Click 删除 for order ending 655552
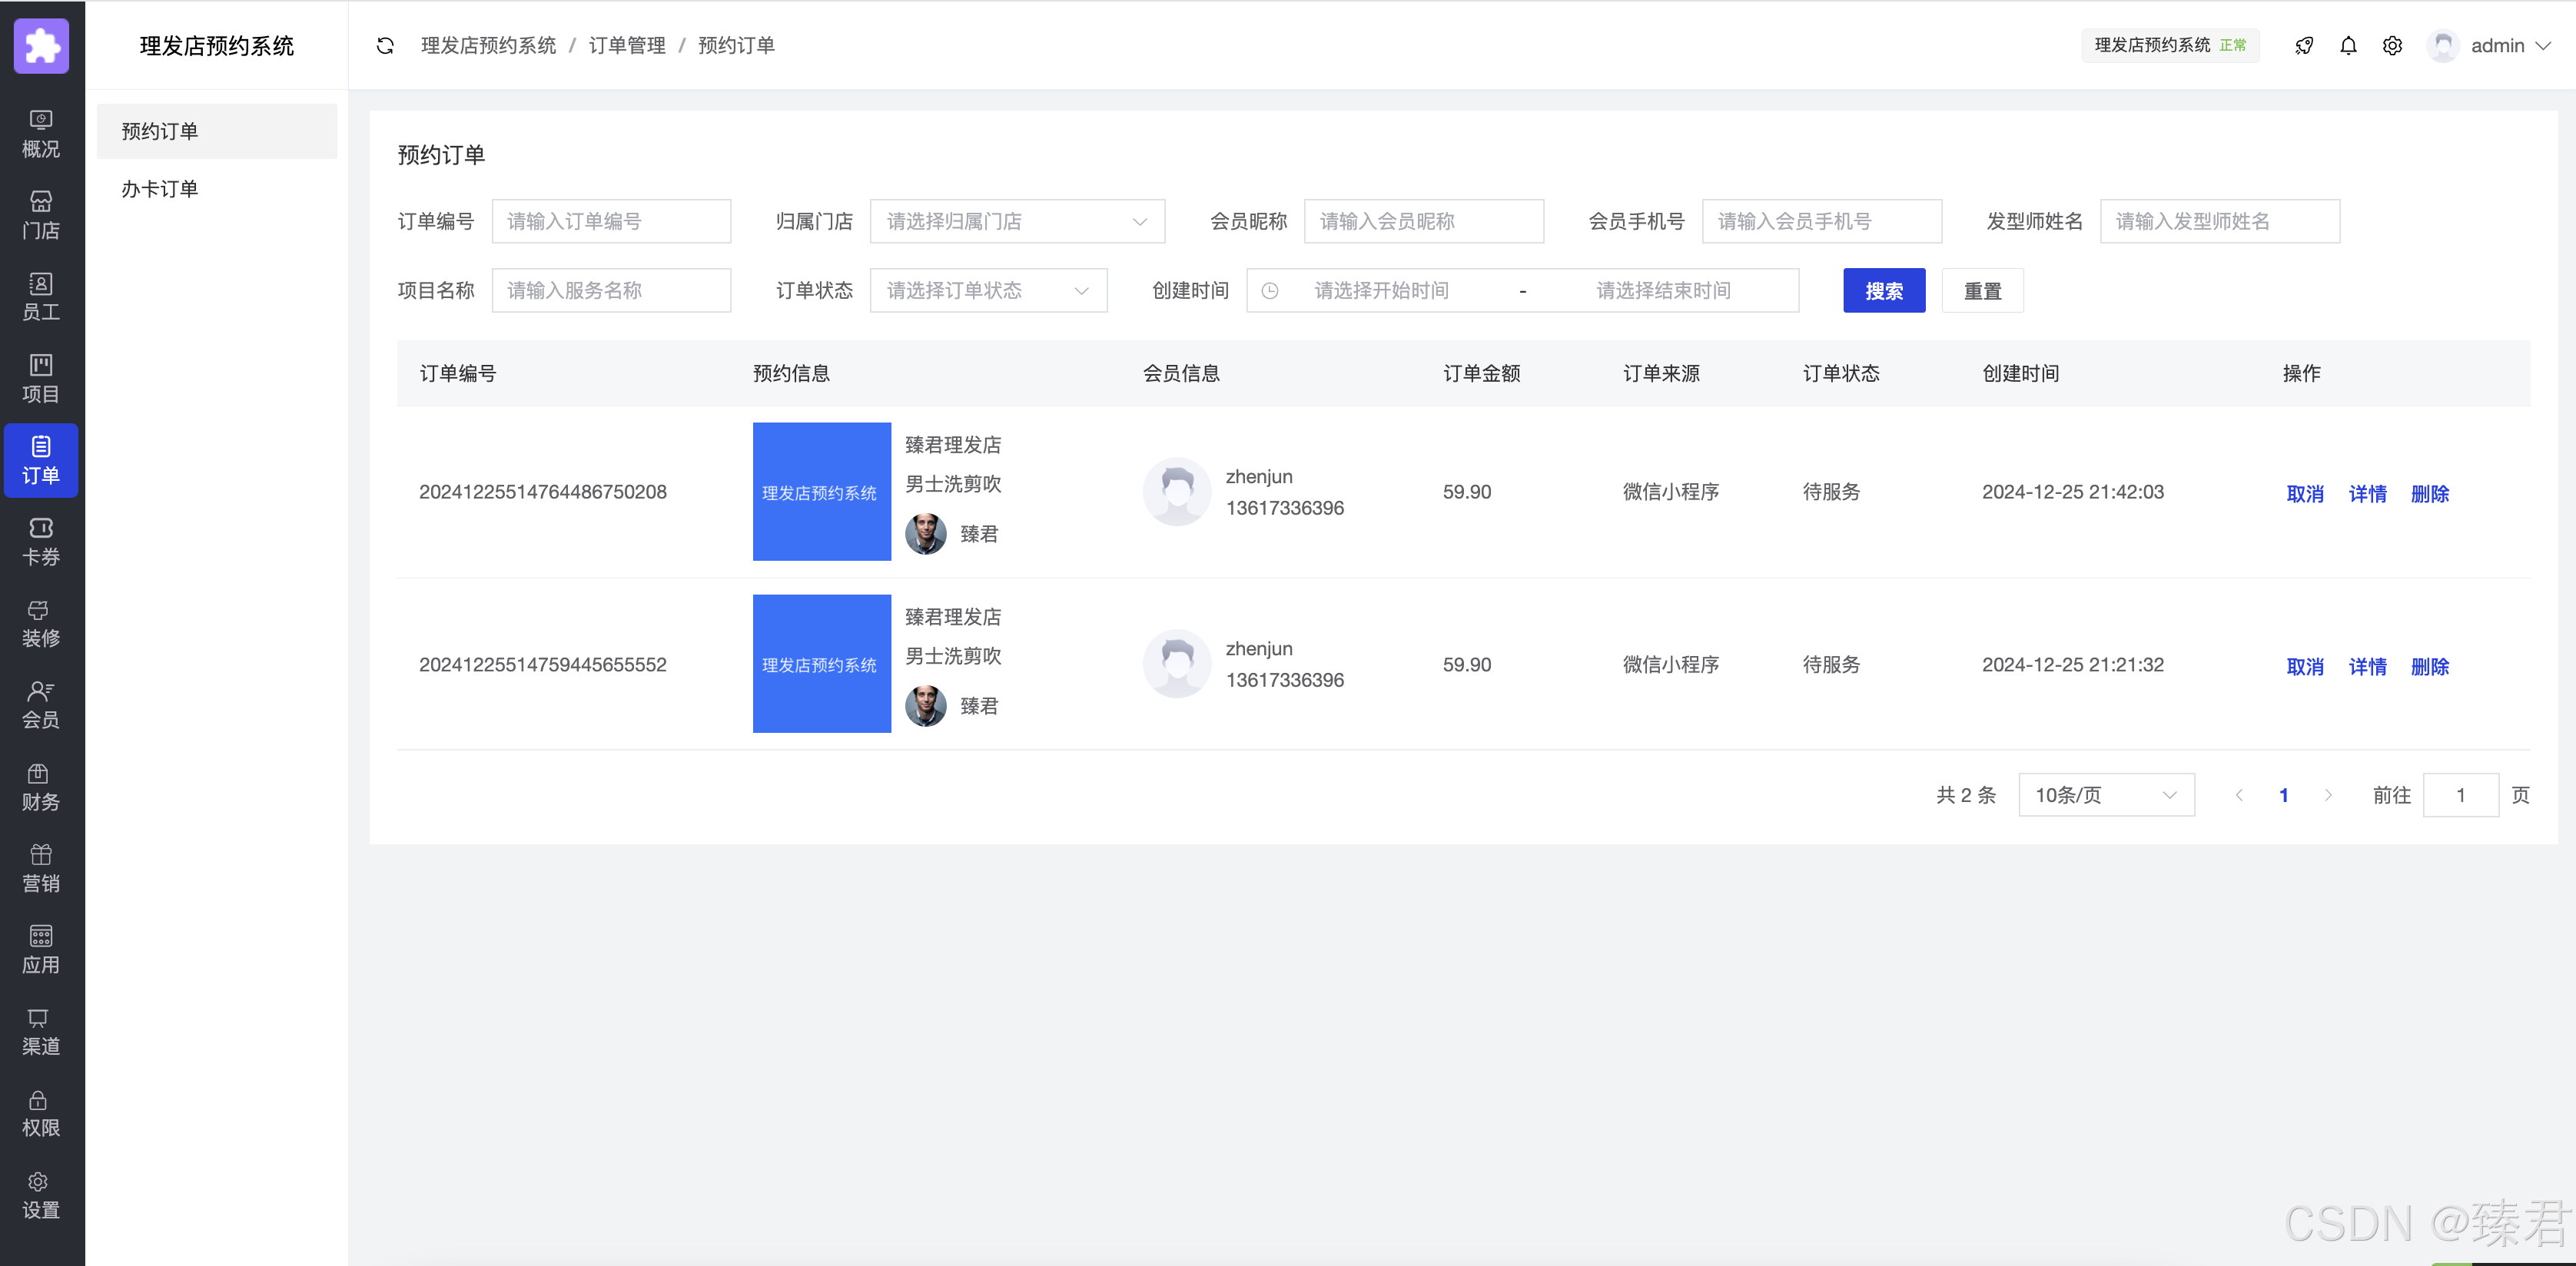The height and width of the screenshot is (1266, 2576). pos(2429,667)
